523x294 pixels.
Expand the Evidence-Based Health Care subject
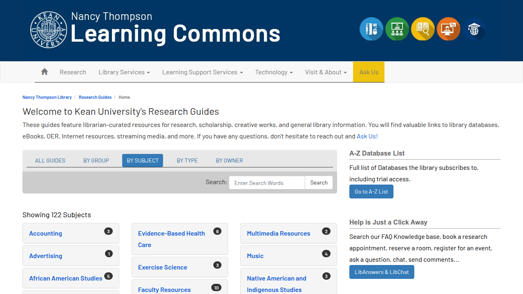tap(180, 239)
